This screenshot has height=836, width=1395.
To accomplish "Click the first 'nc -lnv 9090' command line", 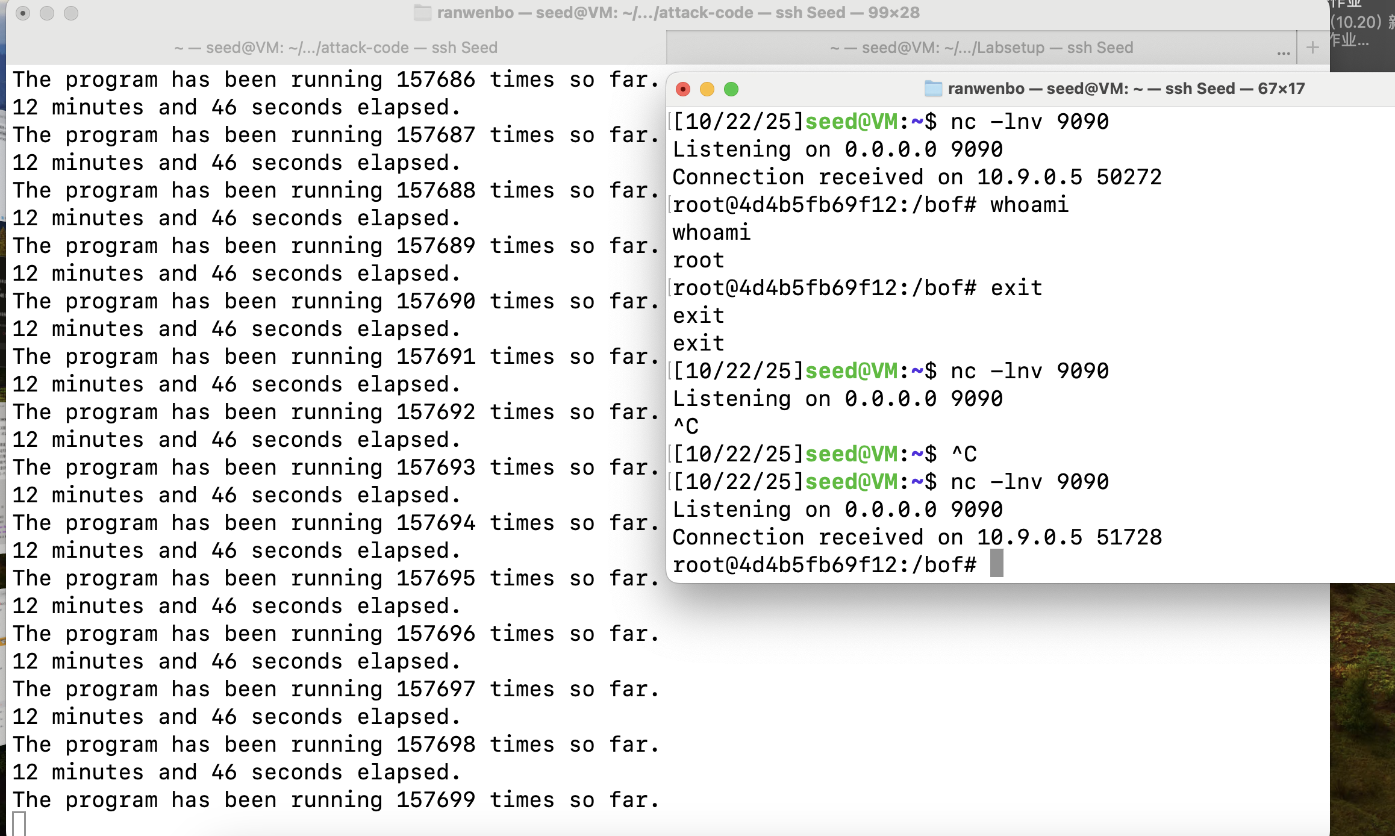I will (x=1029, y=122).
